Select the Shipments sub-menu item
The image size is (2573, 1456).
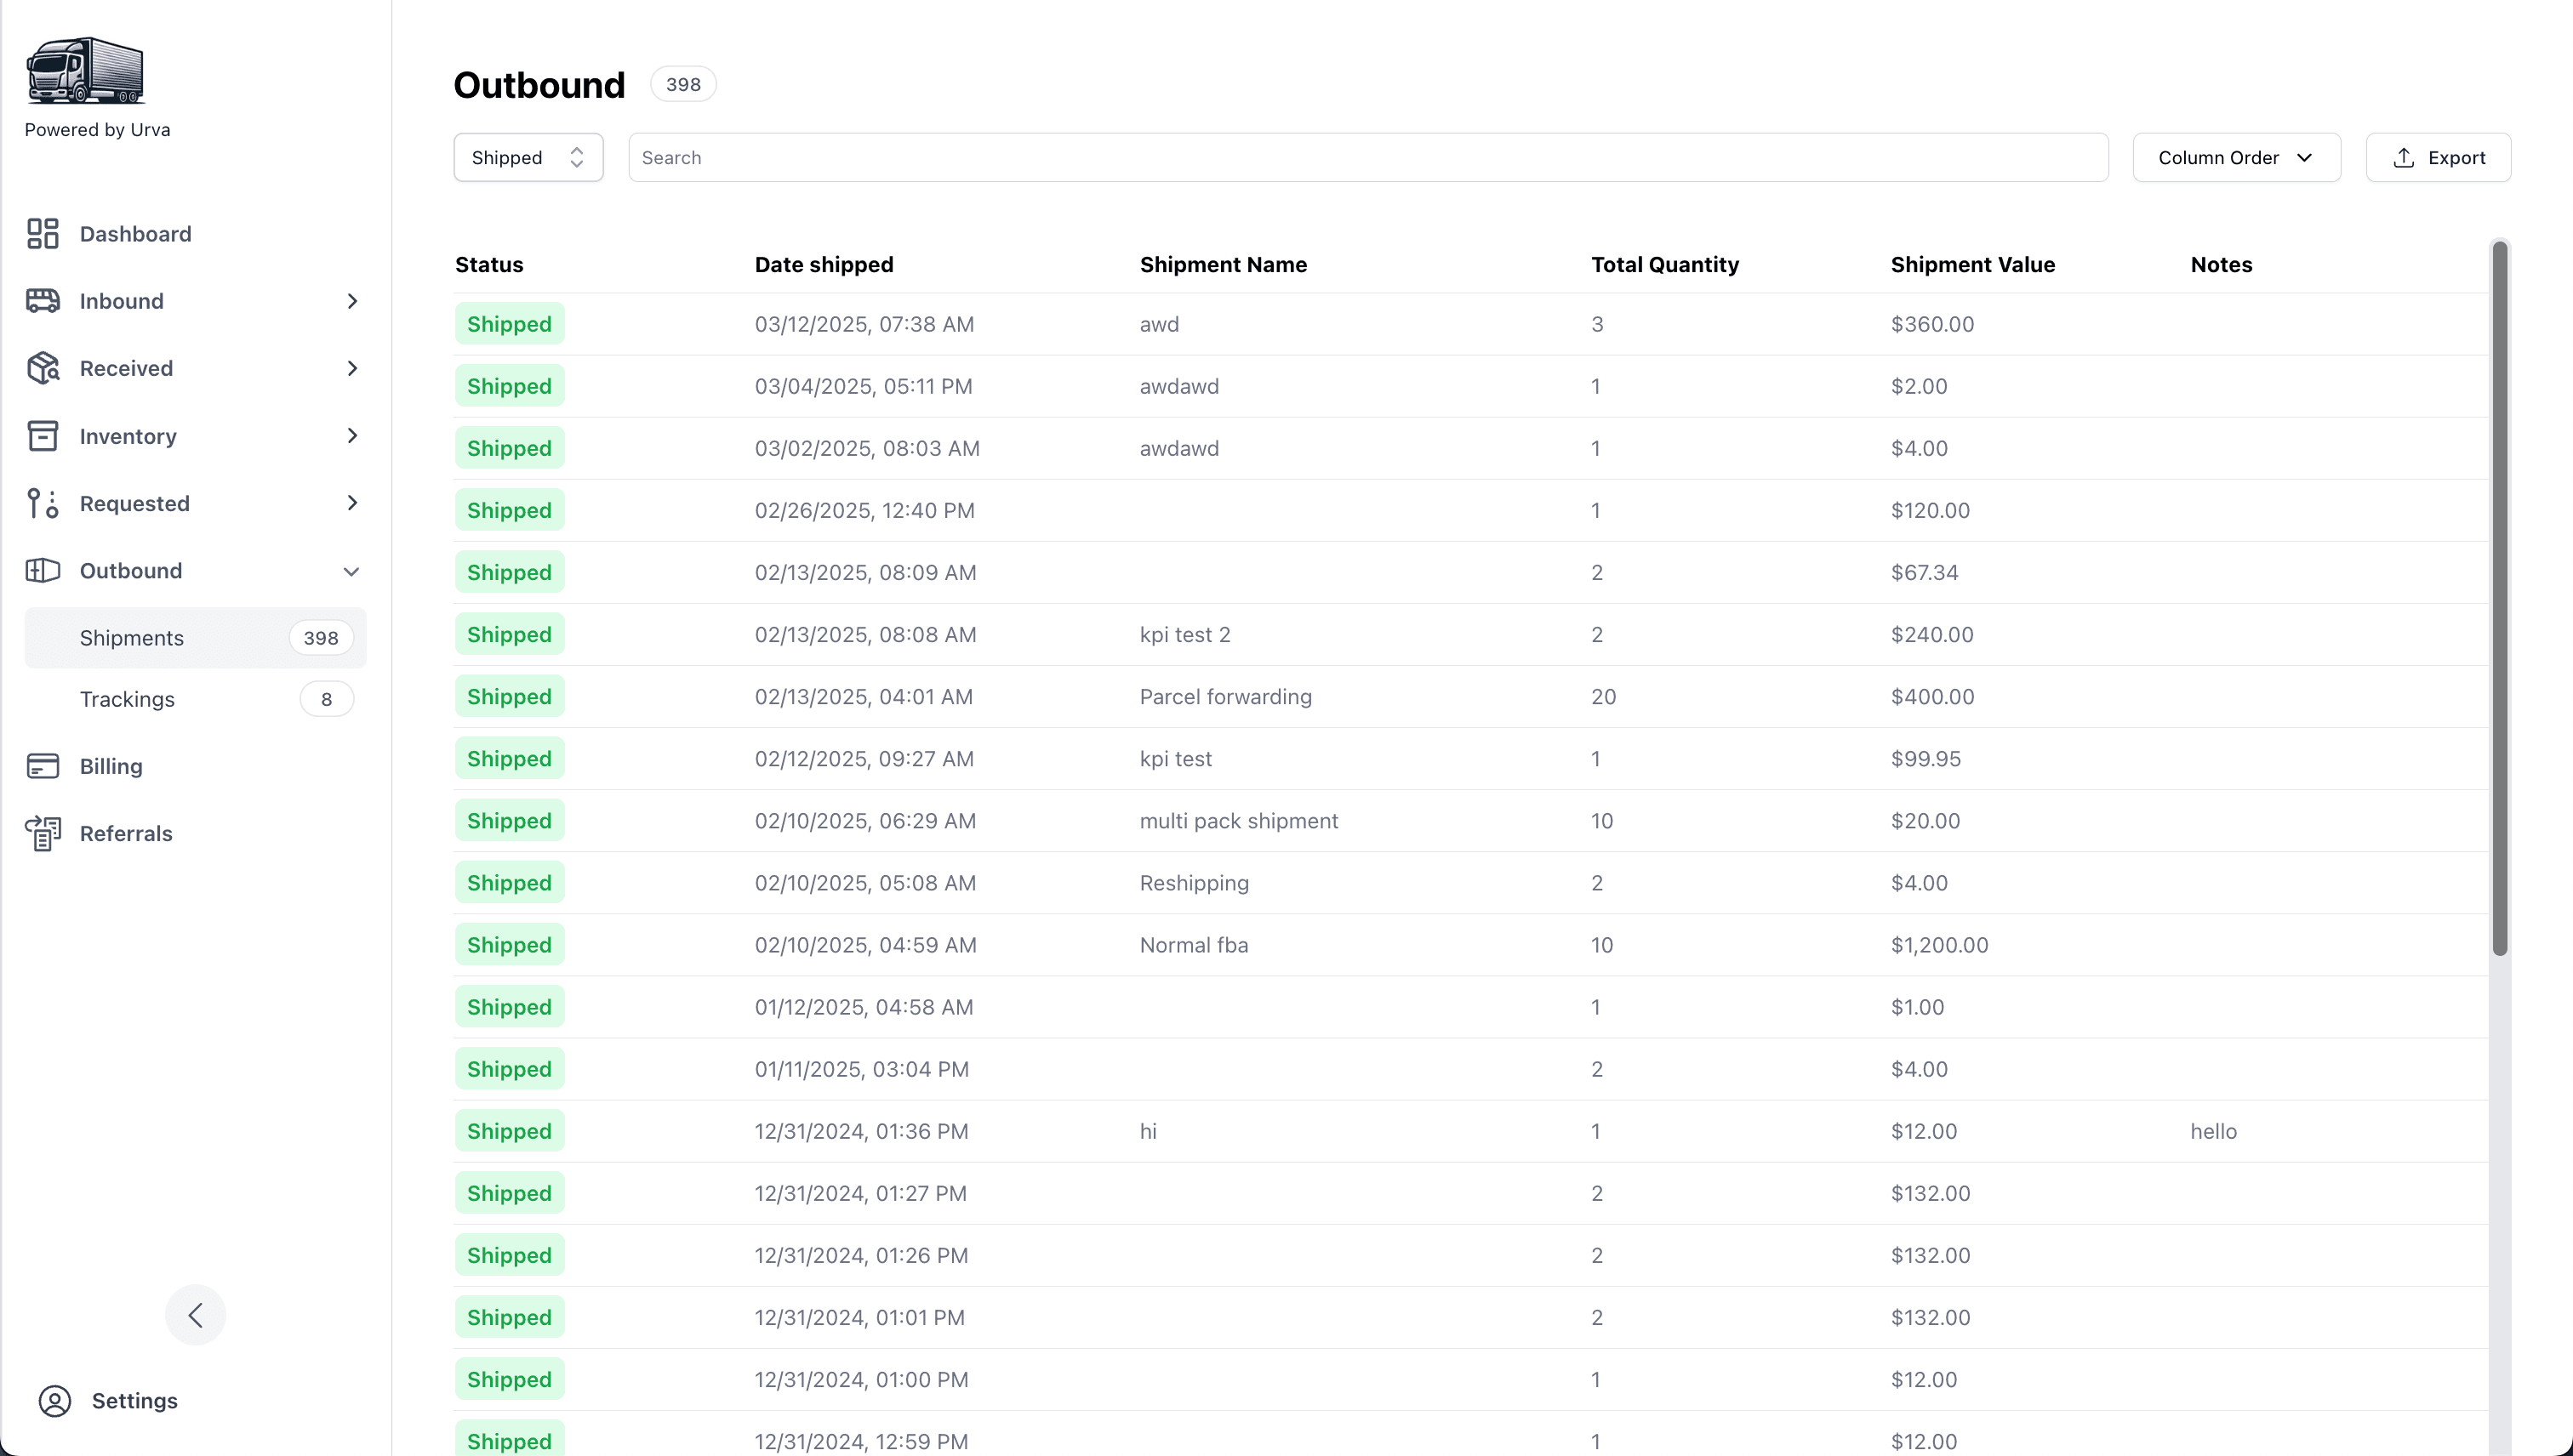point(132,638)
